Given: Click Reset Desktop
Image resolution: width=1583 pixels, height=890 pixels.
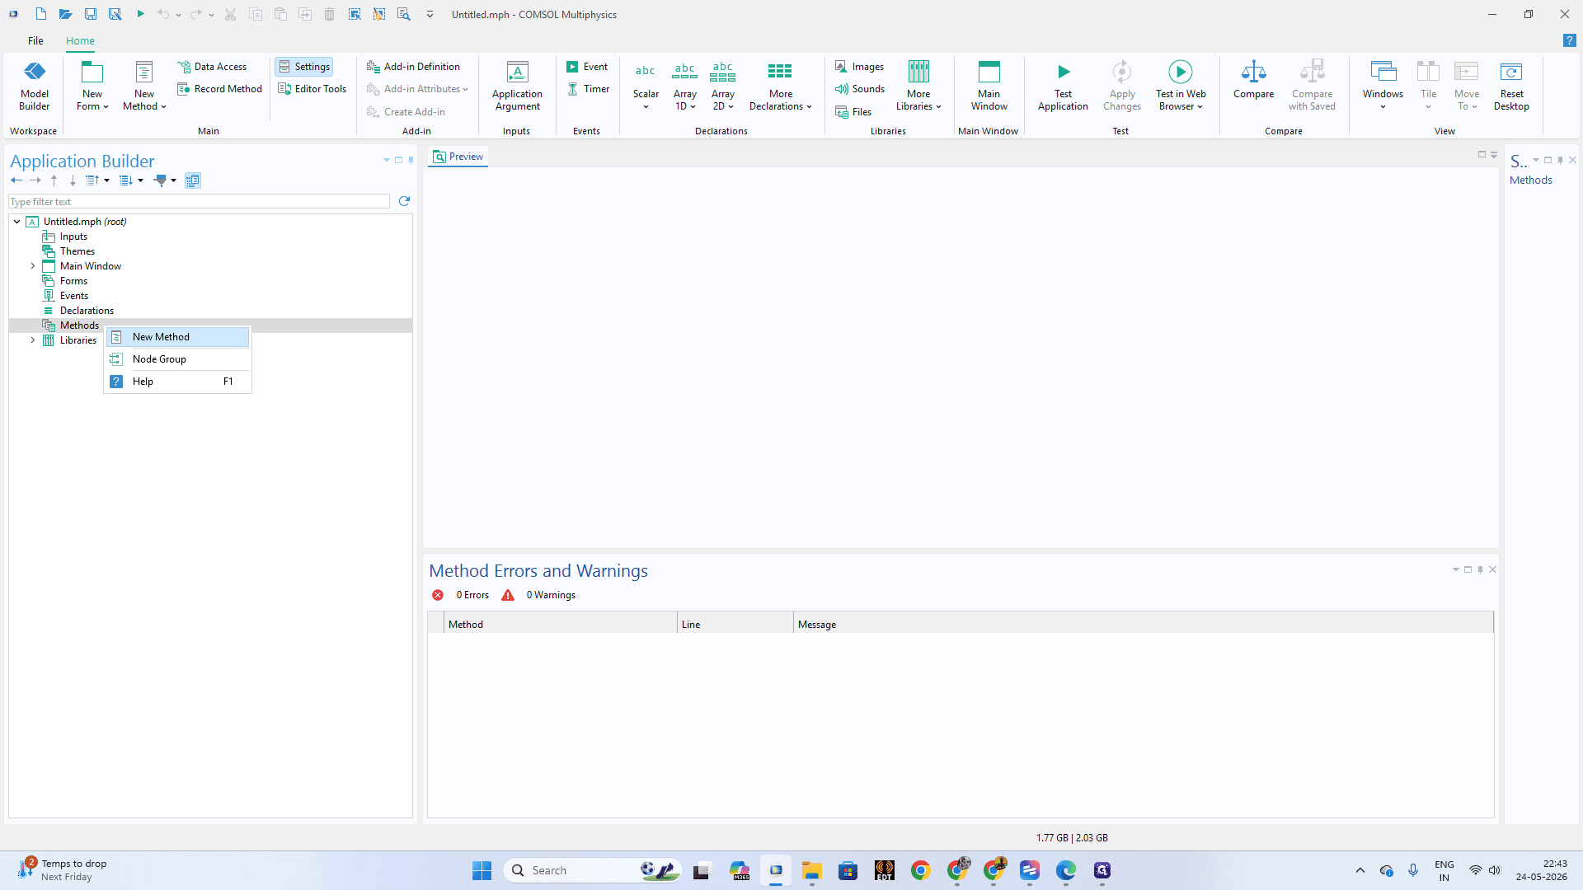Looking at the screenshot, I should click(x=1511, y=86).
